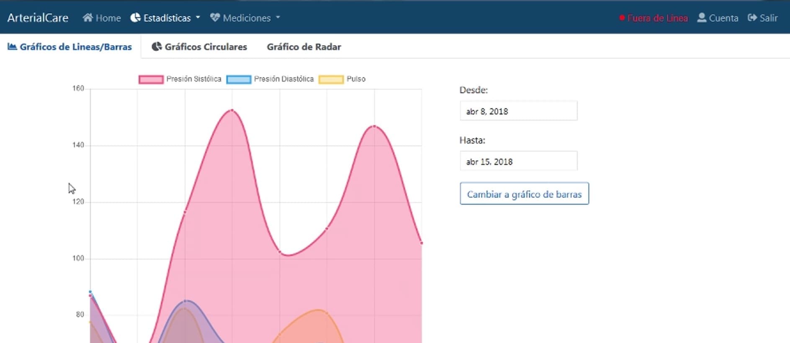The width and height of the screenshot is (790, 343).
Task: Click the Salir sign-out icon
Action: [752, 18]
